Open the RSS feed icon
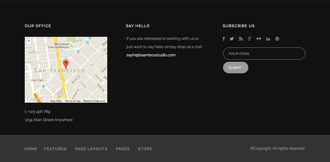 tap(241, 39)
